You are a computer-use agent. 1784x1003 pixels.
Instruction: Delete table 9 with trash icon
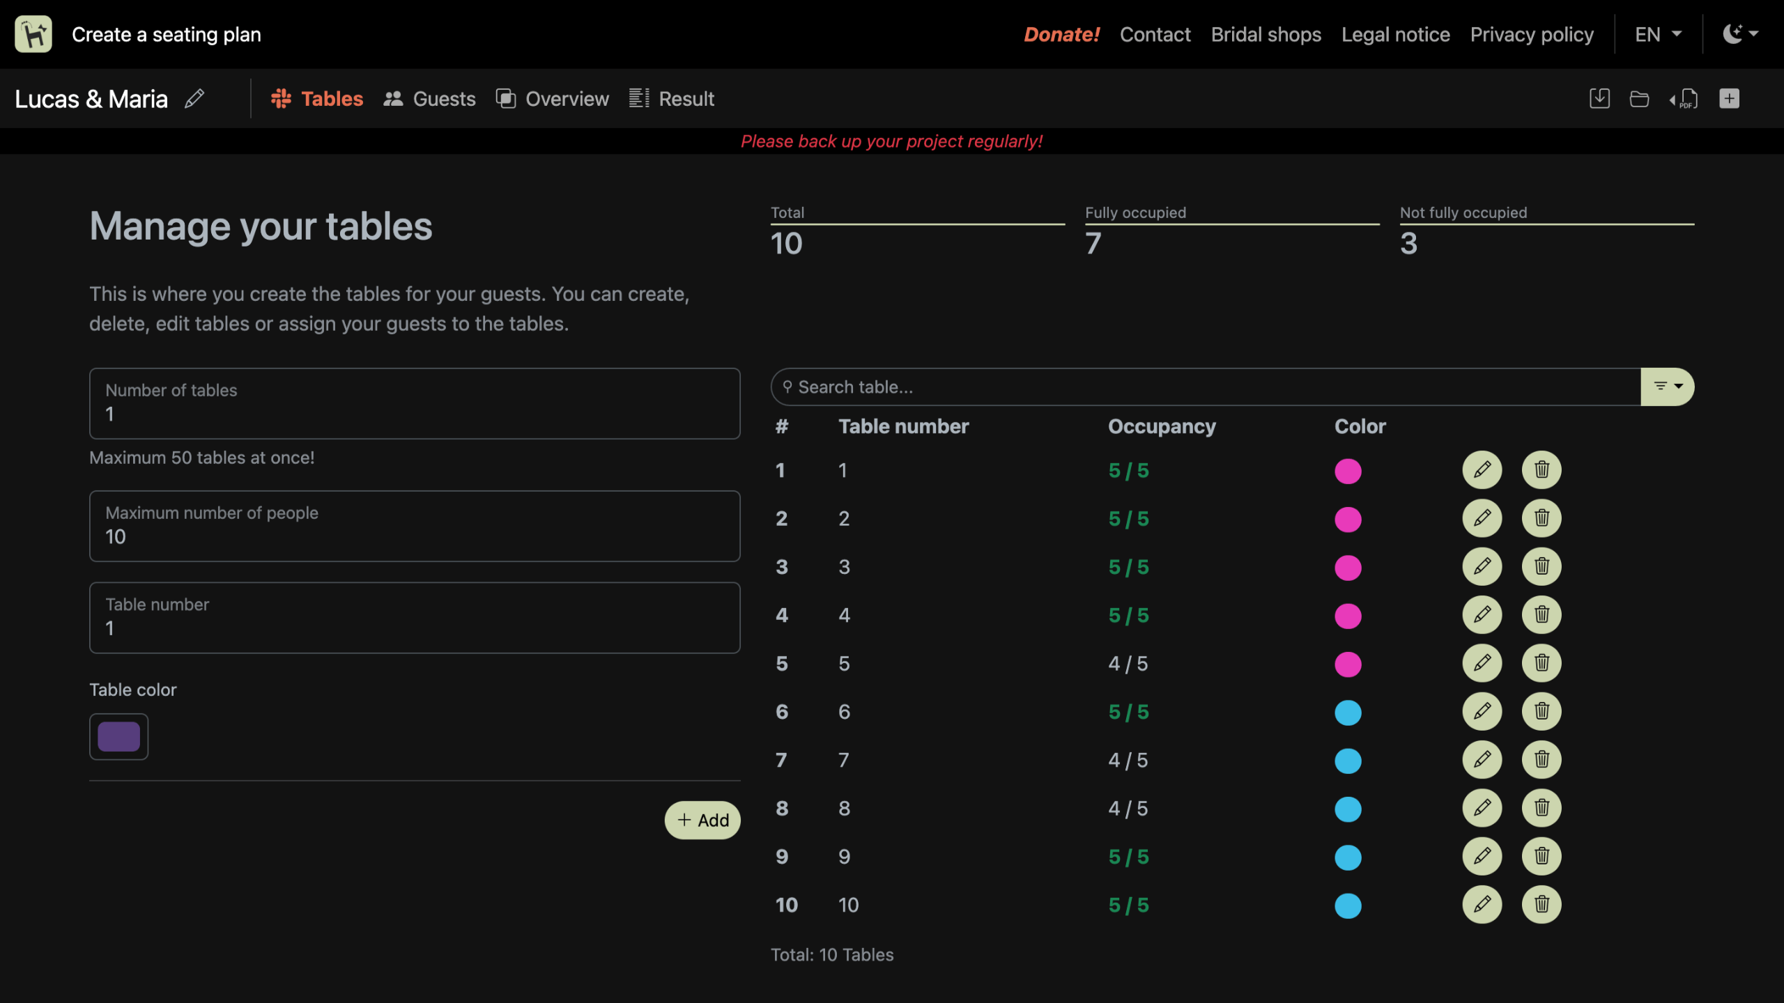pos(1541,857)
